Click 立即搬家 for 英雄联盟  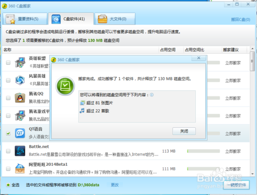(233, 63)
